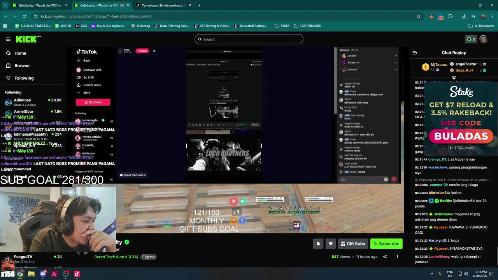This screenshot has height=280, width=498.
Task: Open Chrome profile avatar in toolbar
Action: 483,16
